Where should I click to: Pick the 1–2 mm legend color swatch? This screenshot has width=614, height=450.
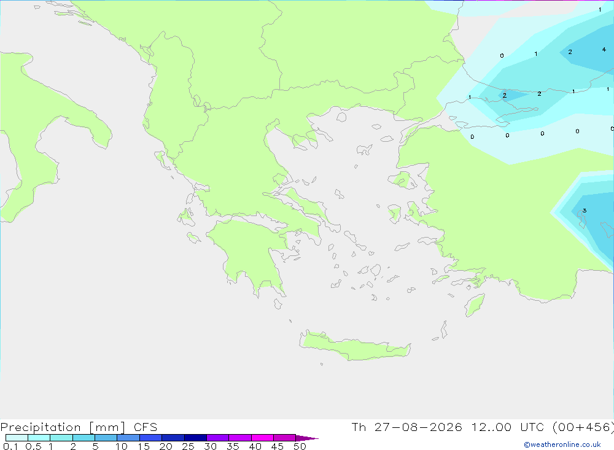(61, 438)
